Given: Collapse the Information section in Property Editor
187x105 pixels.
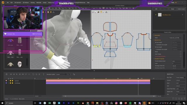Looking at the screenshot, I should click(154, 35).
